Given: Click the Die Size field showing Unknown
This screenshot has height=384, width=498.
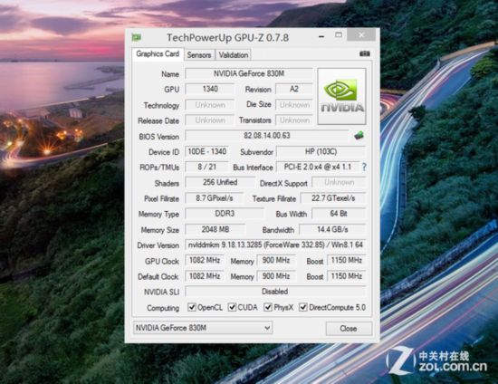Looking at the screenshot, I should point(294,105).
